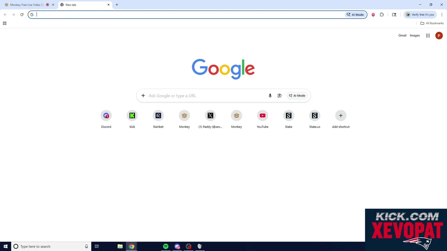Open the Google apps grid
Image resolution: width=447 pixels, height=251 pixels.
pos(428,36)
